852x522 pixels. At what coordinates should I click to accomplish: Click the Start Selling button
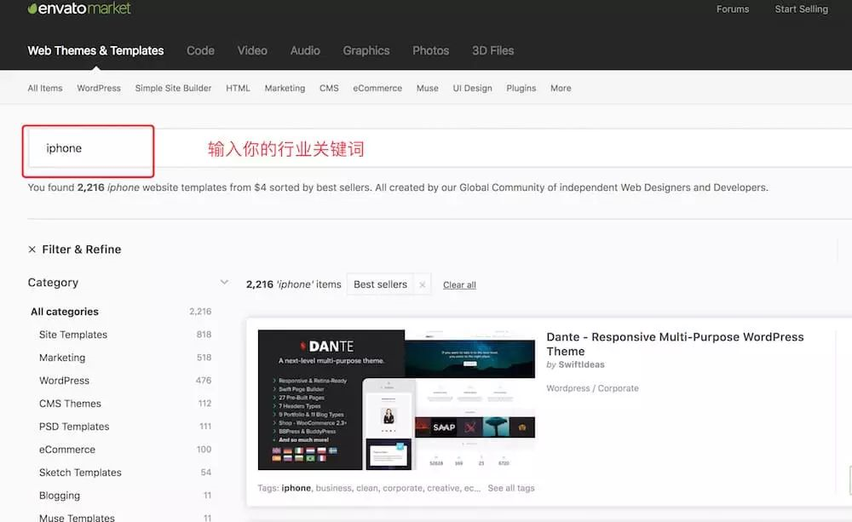pyautogui.click(x=801, y=9)
